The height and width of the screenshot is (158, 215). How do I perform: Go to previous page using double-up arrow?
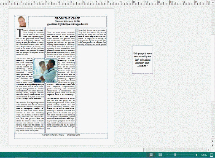click(x=213, y=141)
